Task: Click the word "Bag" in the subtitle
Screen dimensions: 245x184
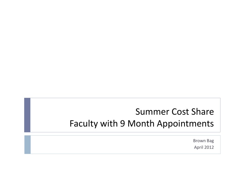Action: pos(210,141)
